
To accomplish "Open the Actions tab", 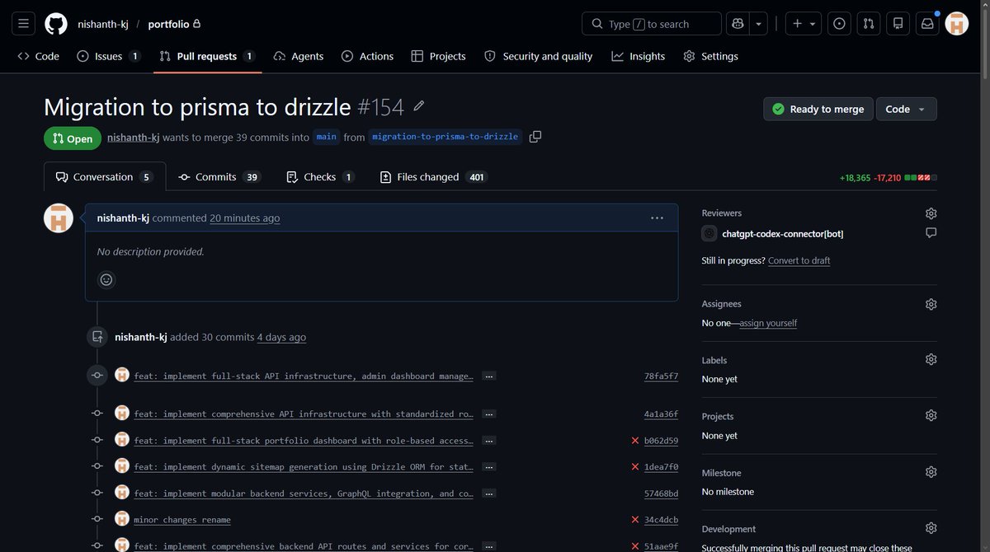I will click(x=367, y=56).
